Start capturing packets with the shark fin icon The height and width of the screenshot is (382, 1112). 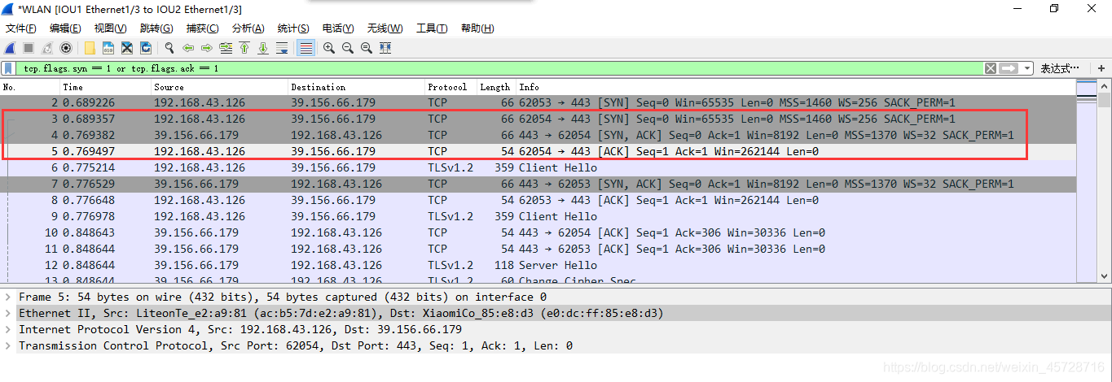point(11,48)
